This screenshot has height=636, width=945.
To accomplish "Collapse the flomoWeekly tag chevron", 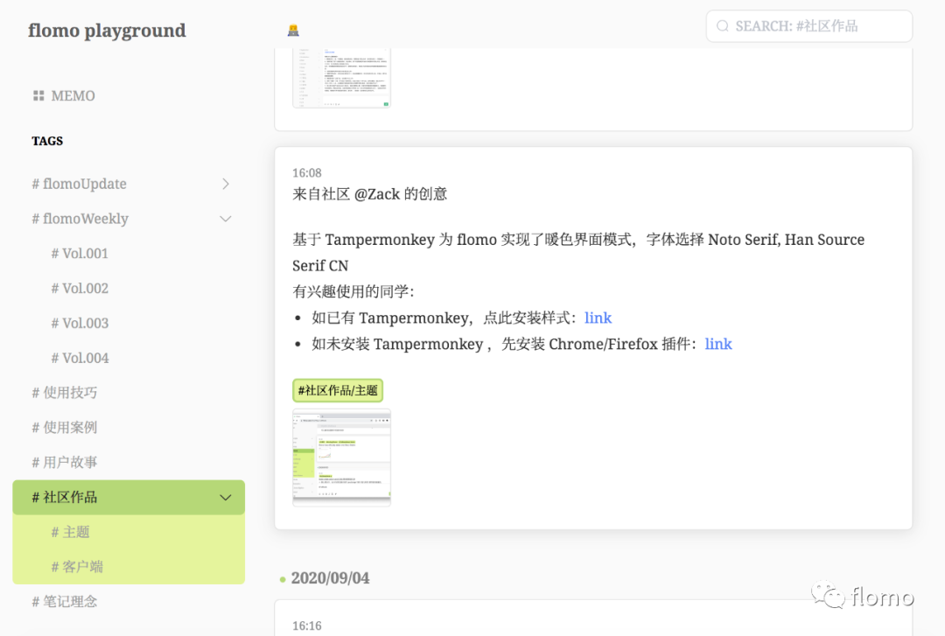I will (226, 219).
